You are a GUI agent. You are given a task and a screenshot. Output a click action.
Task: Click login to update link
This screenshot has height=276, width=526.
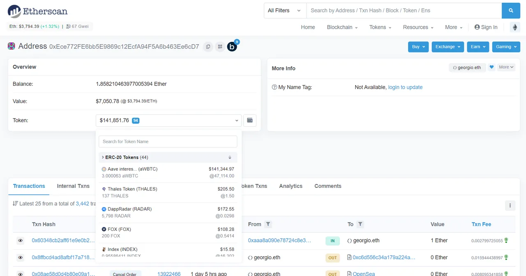coord(405,87)
